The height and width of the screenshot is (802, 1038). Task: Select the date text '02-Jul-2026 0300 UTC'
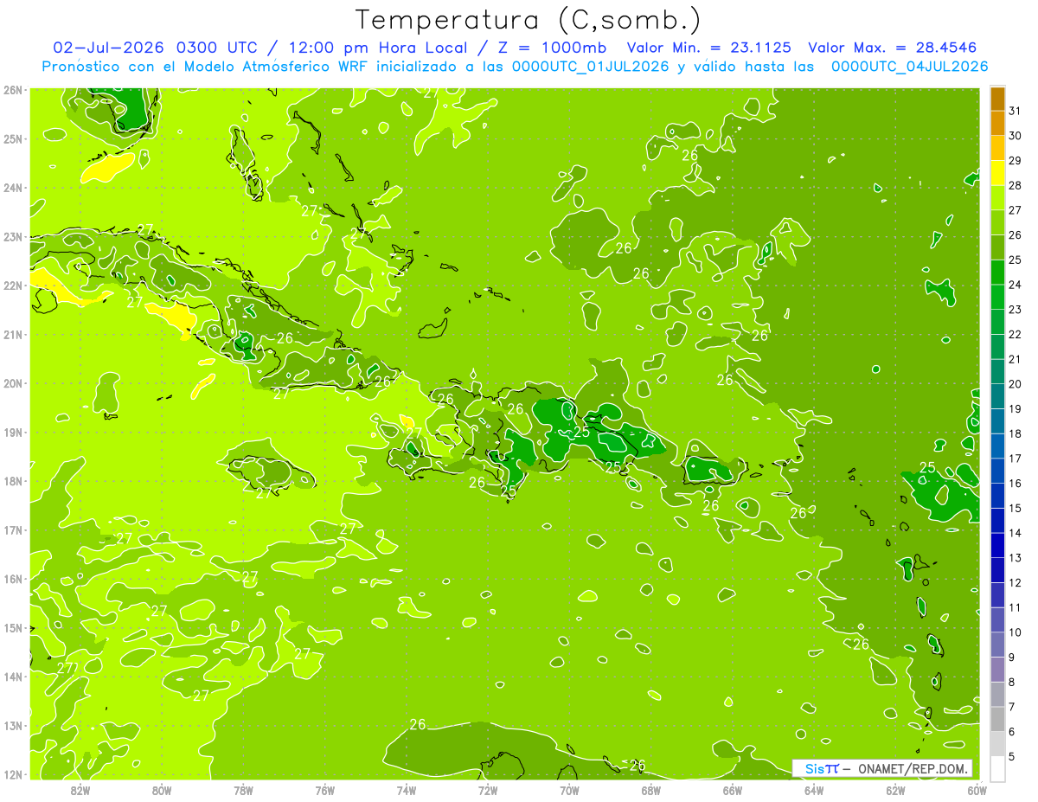[155, 48]
